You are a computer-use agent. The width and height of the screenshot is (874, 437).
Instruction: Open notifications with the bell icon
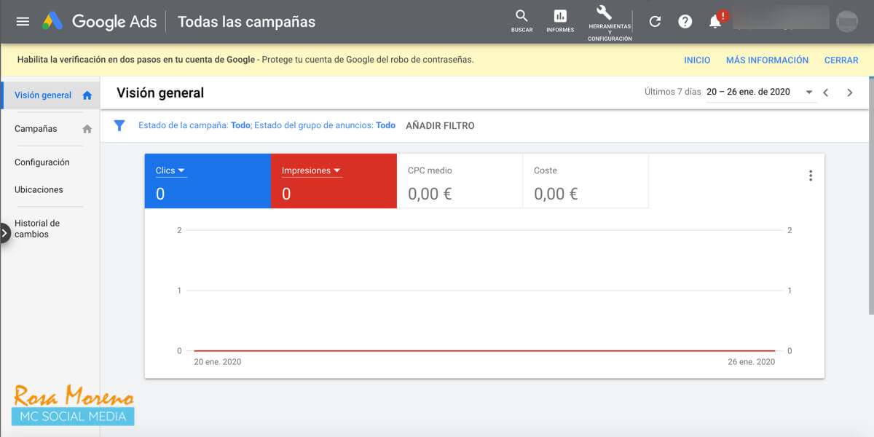click(x=714, y=21)
